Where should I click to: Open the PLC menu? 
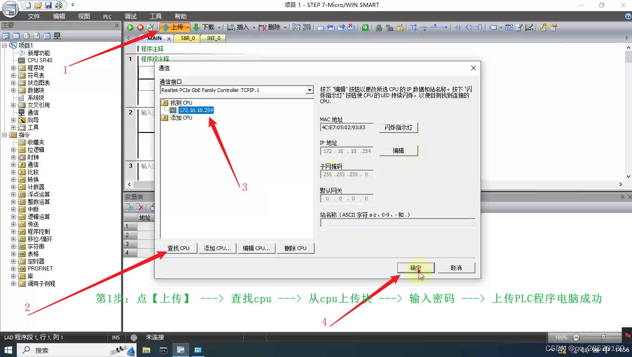pyautogui.click(x=107, y=16)
